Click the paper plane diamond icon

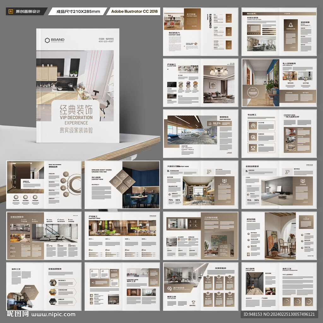[x=129, y=181]
